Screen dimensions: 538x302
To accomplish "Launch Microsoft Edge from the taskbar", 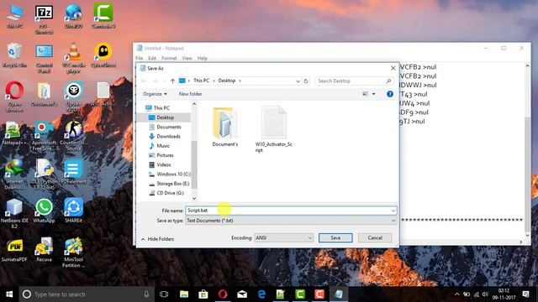I will click(x=261, y=294).
